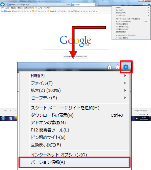Click the Google search input field
Image resolution: width=151 pixels, height=170 pixels.
pos(75,51)
